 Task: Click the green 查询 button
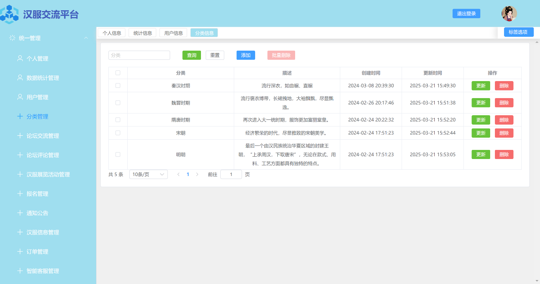coord(191,55)
